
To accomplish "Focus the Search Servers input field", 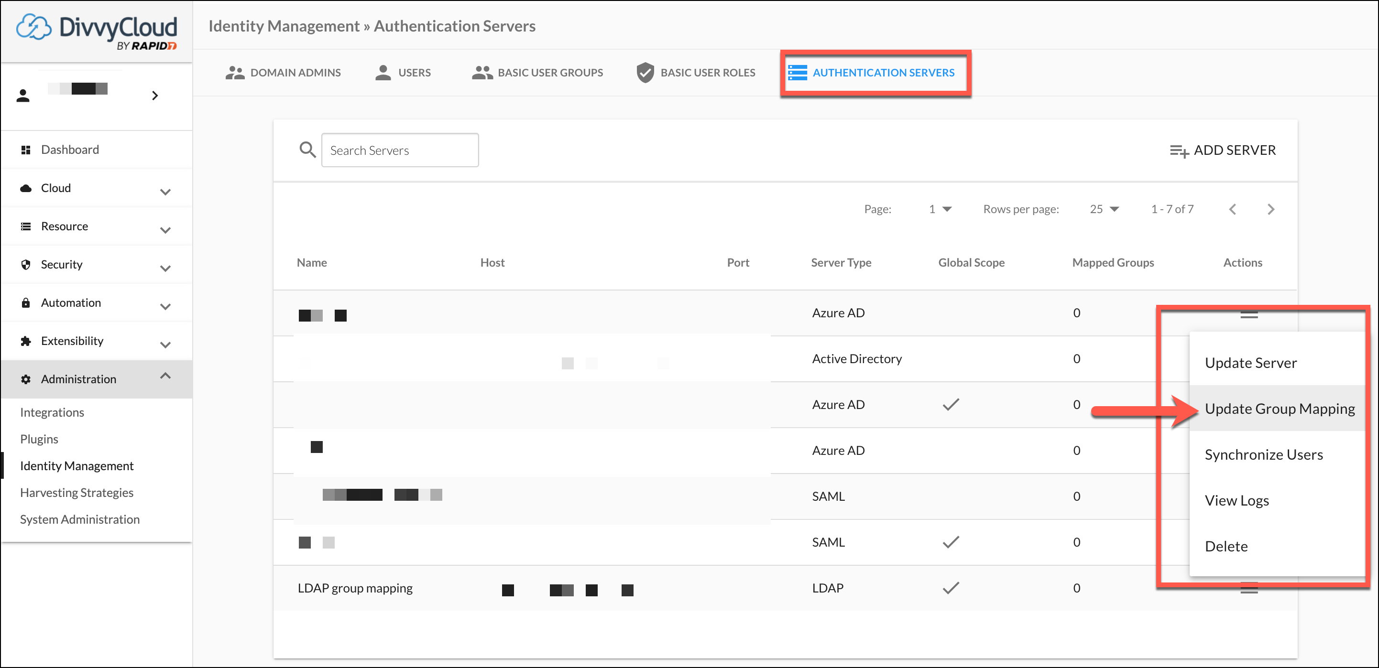I will tap(400, 151).
